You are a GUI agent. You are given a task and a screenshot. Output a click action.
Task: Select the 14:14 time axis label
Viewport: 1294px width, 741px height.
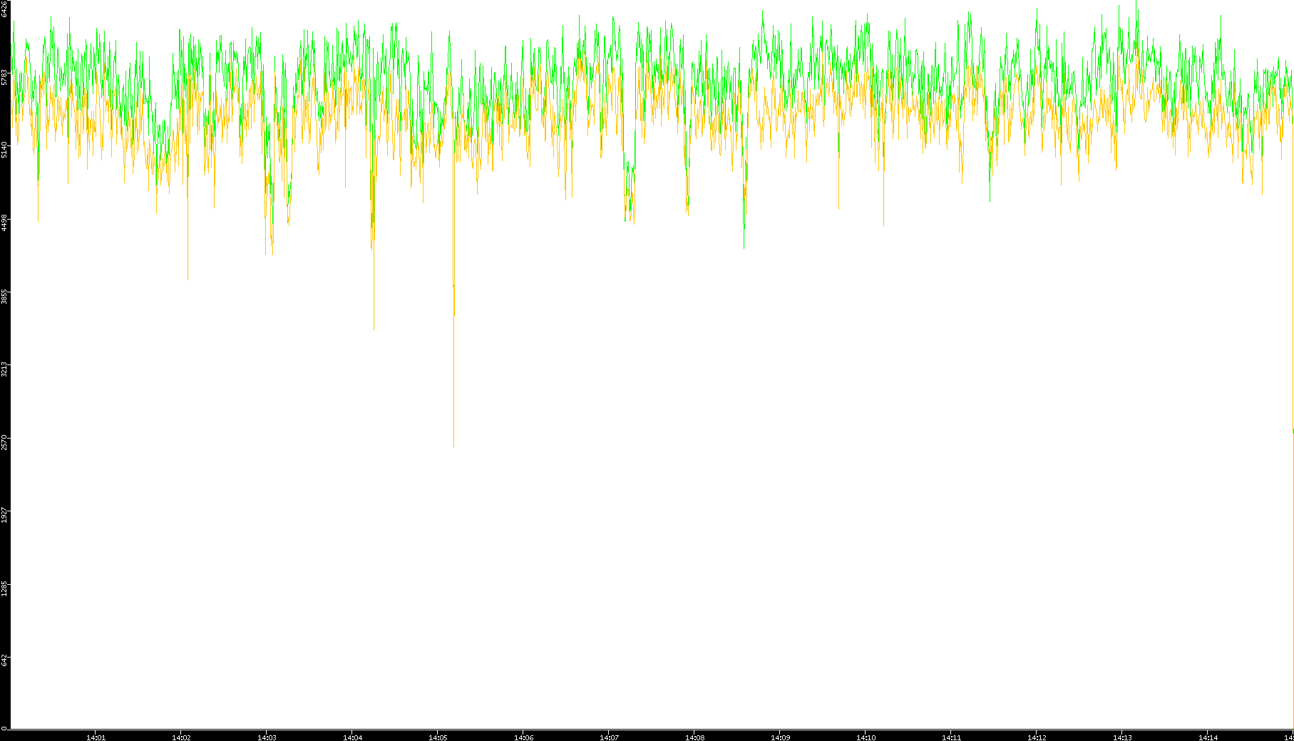1208,737
